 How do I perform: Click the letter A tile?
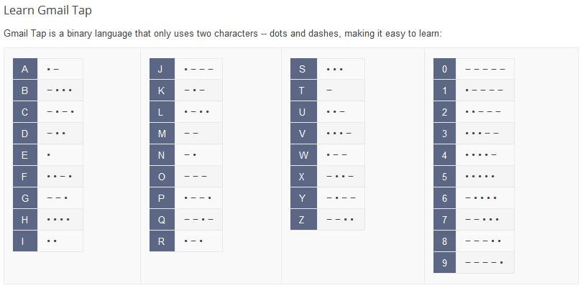click(x=25, y=69)
